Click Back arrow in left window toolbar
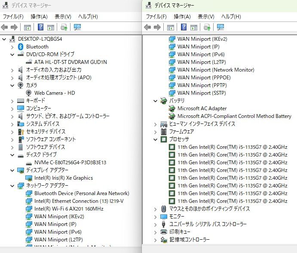 pos(4,27)
